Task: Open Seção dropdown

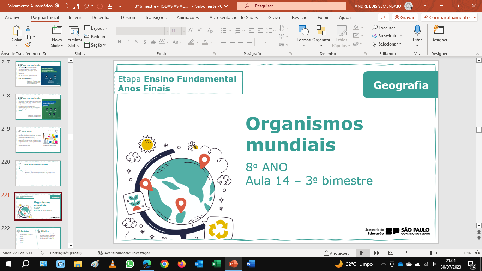Action: [95, 45]
